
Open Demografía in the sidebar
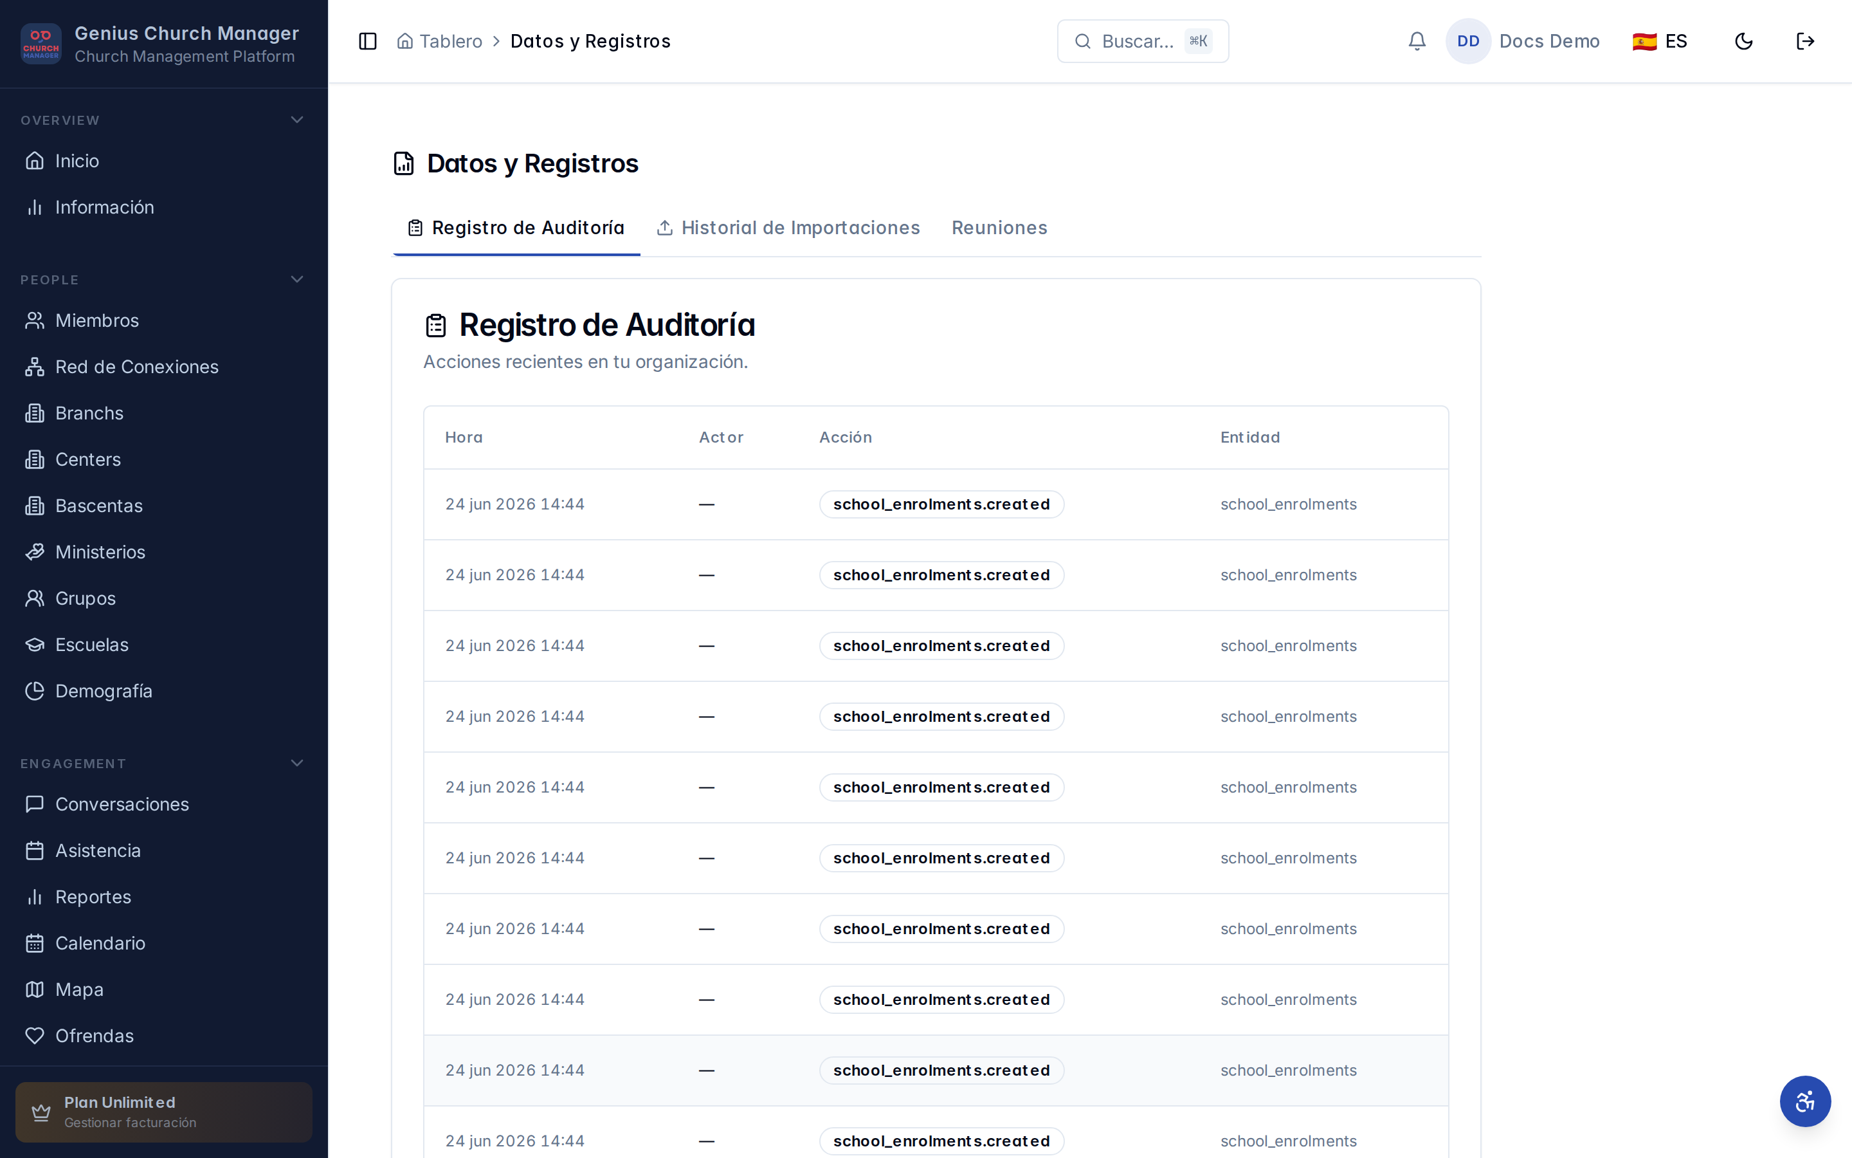pyautogui.click(x=164, y=691)
